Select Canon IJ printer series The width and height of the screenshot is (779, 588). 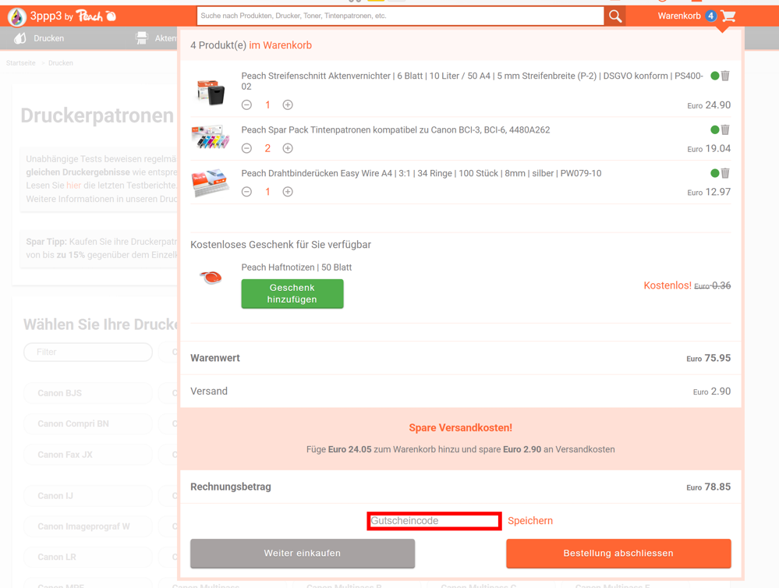(88, 496)
